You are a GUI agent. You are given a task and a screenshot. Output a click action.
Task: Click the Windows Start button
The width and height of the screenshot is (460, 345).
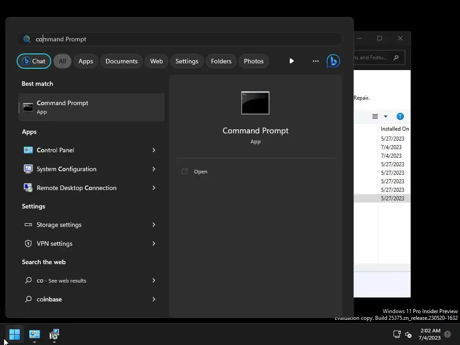[14, 334]
